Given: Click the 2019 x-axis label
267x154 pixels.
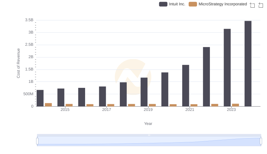Looking at the screenshot, I should tap(148, 110).
